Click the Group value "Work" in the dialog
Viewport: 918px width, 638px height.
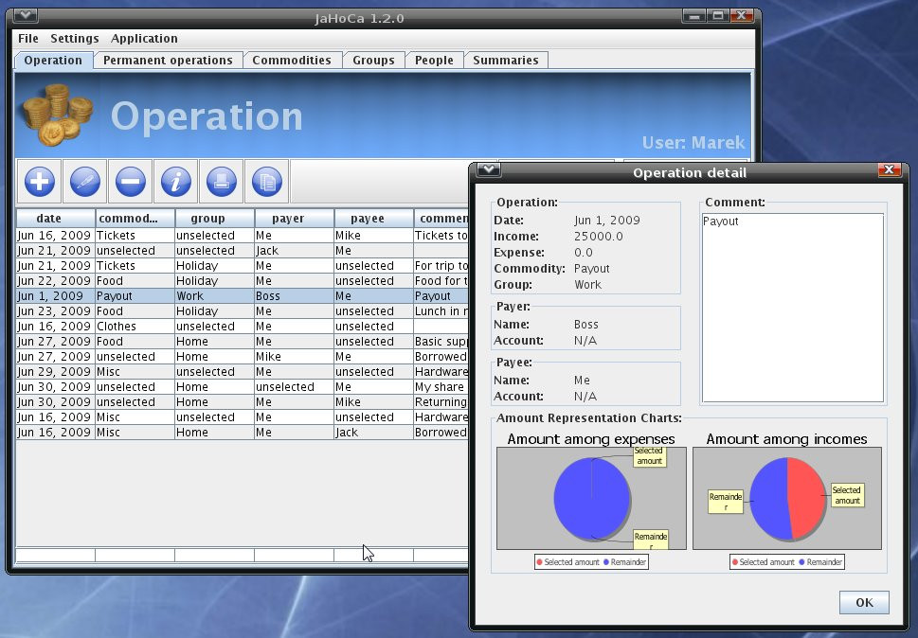[587, 285]
